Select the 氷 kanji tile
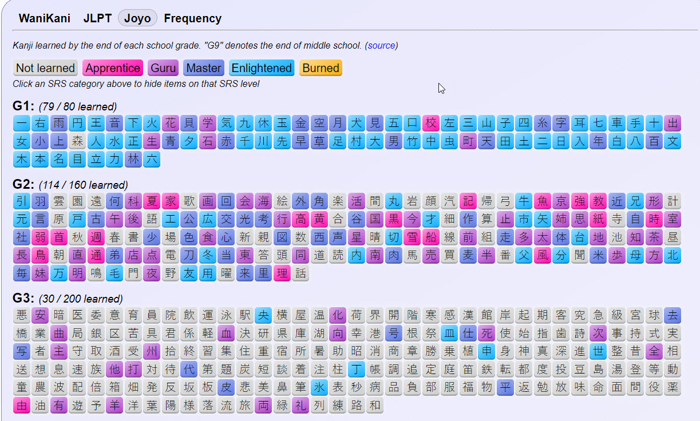This screenshot has height=421, width=700. click(319, 388)
